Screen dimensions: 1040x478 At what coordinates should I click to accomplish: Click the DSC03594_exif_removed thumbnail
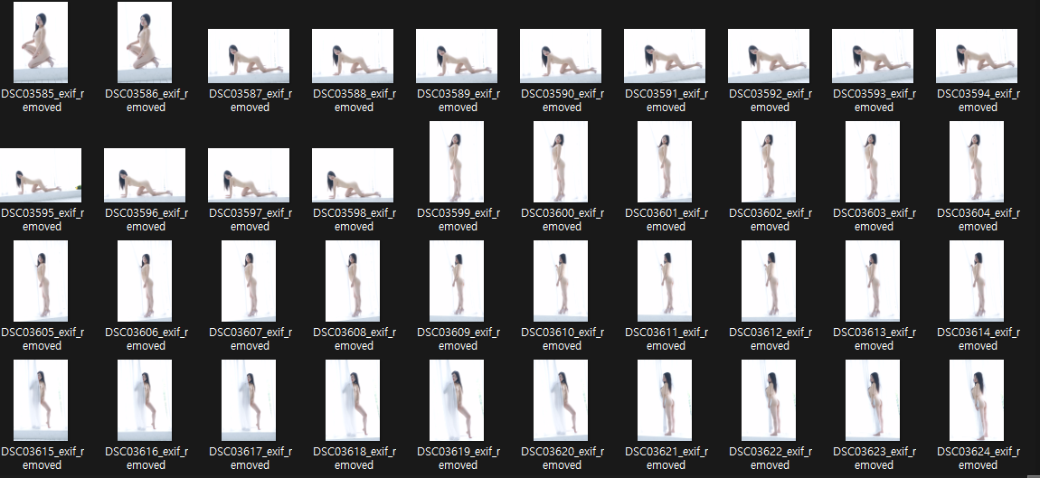coord(977,56)
